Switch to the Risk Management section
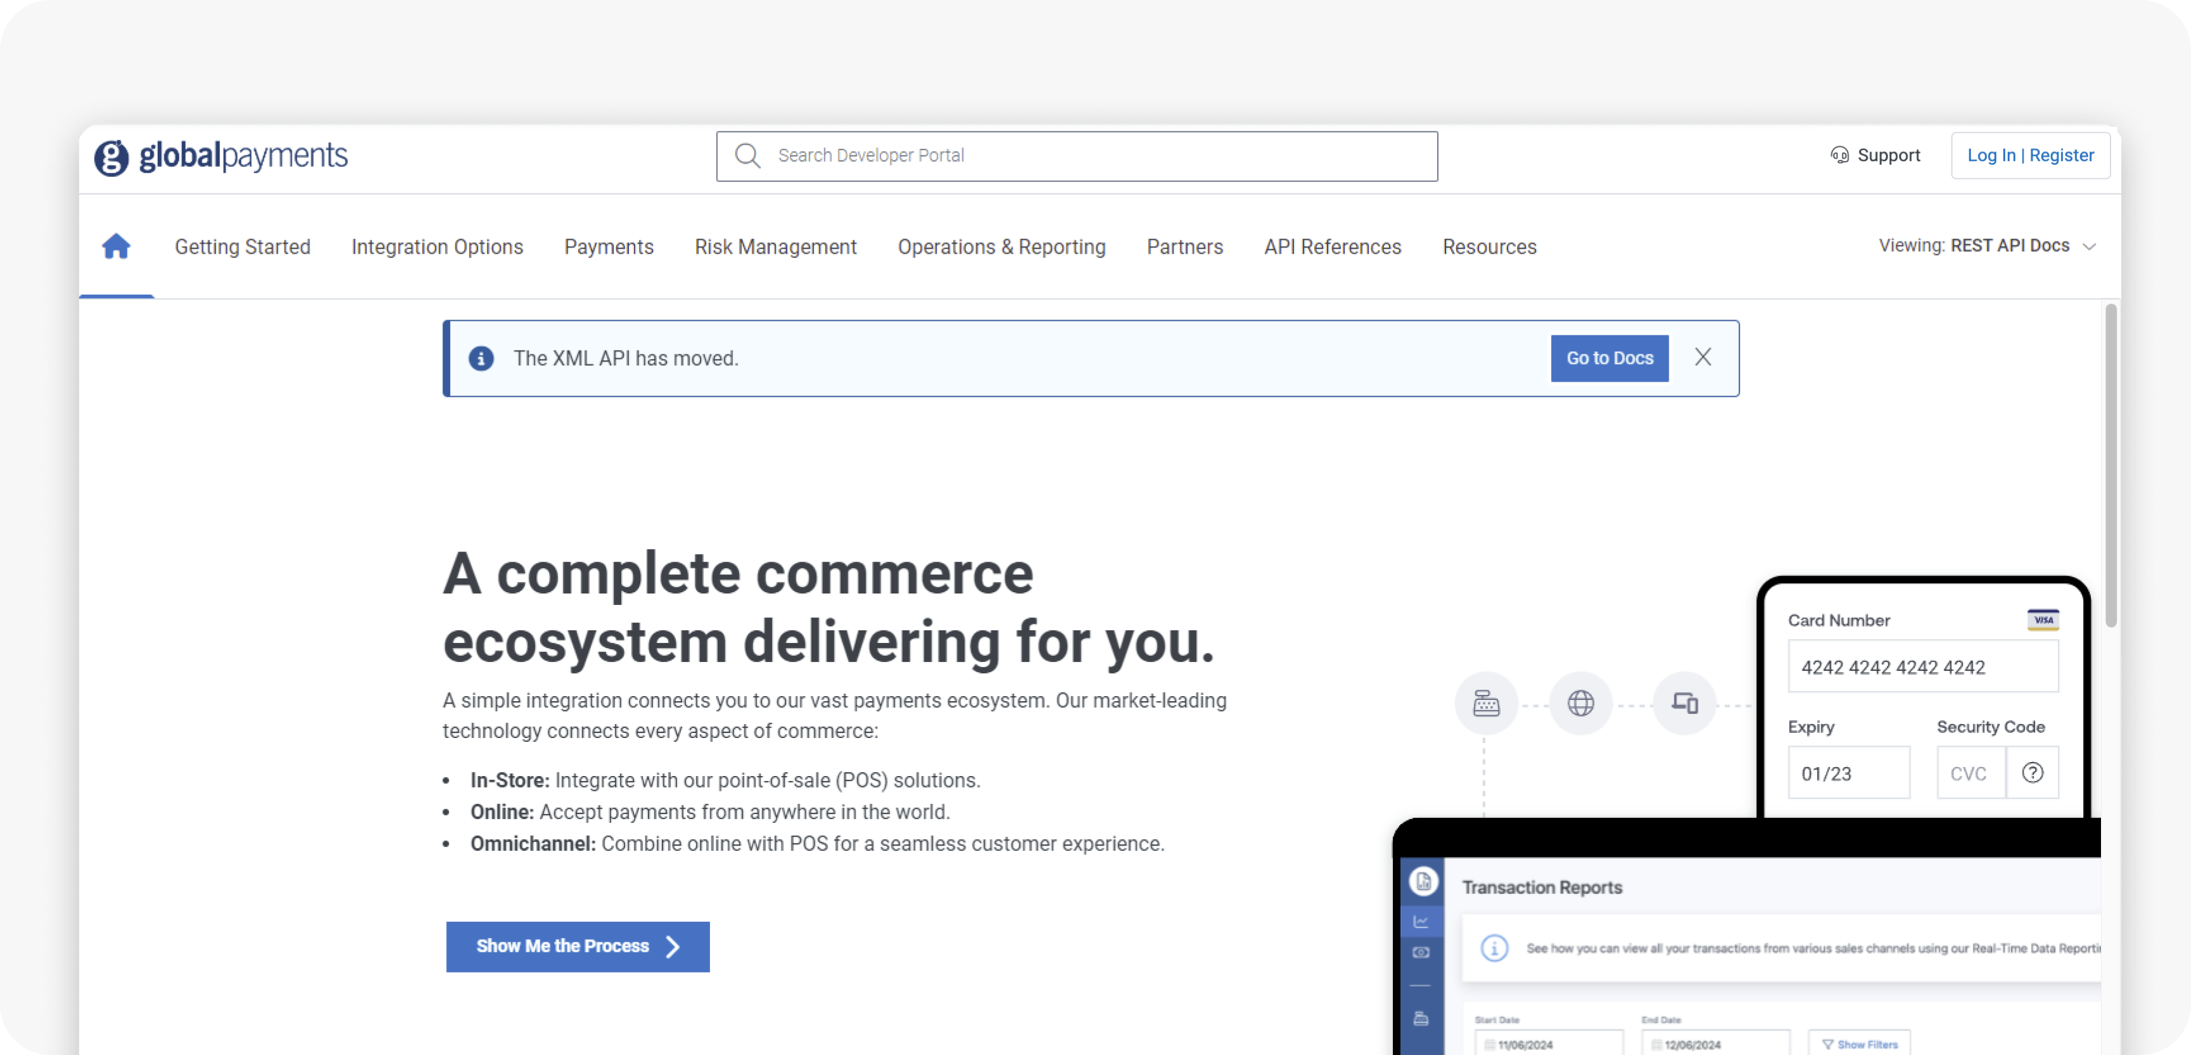 [776, 247]
